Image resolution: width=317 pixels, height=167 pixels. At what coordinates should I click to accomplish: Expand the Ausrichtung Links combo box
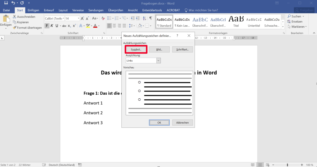coord(158,61)
